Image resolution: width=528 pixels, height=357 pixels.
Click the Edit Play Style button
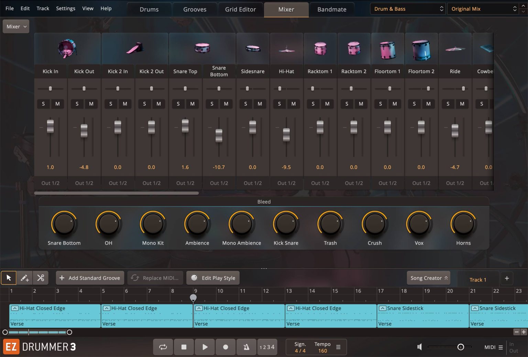pos(213,278)
